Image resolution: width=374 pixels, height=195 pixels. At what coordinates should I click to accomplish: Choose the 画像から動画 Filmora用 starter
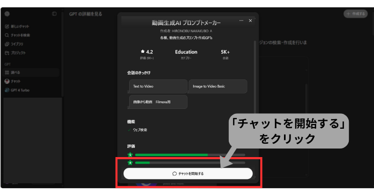(159, 102)
